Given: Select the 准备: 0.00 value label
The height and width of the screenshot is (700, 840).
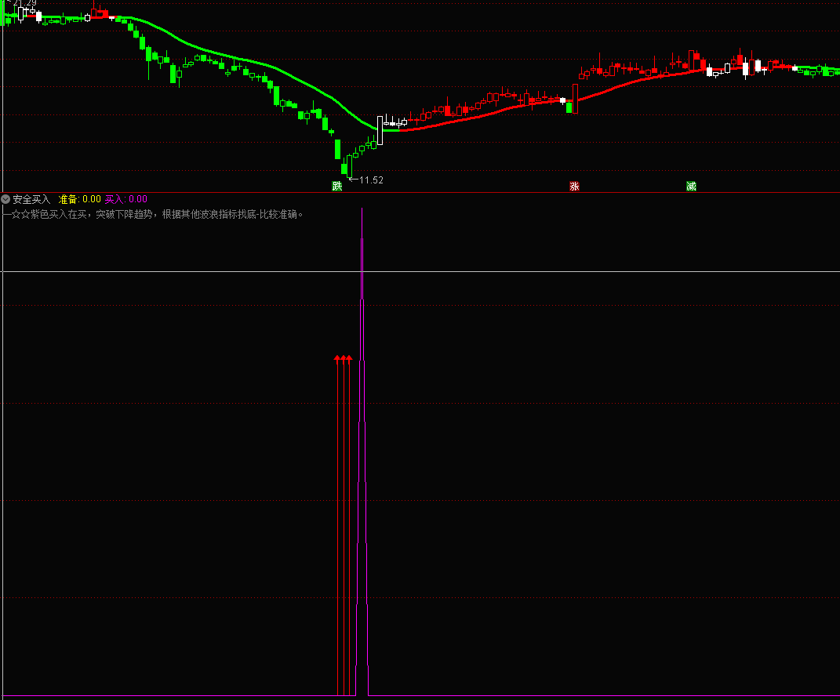Looking at the screenshot, I should click(x=79, y=199).
